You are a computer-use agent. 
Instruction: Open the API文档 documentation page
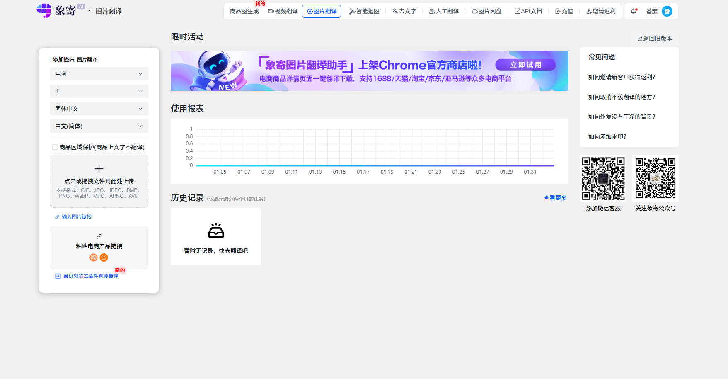coord(528,11)
